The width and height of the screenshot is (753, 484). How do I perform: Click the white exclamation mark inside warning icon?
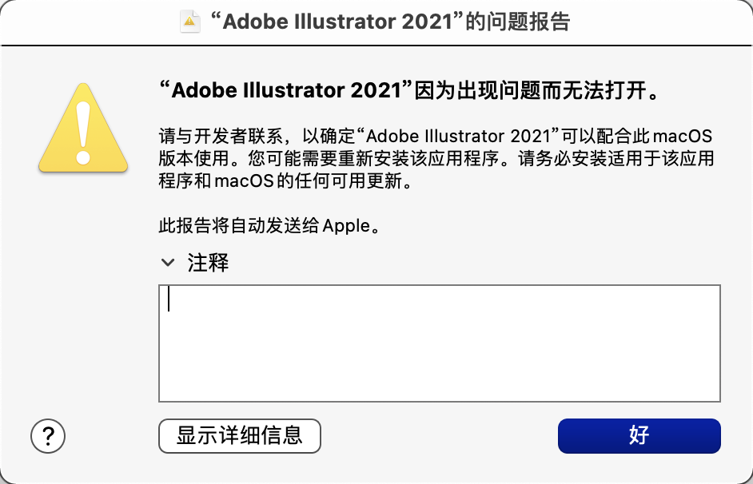pos(83,133)
